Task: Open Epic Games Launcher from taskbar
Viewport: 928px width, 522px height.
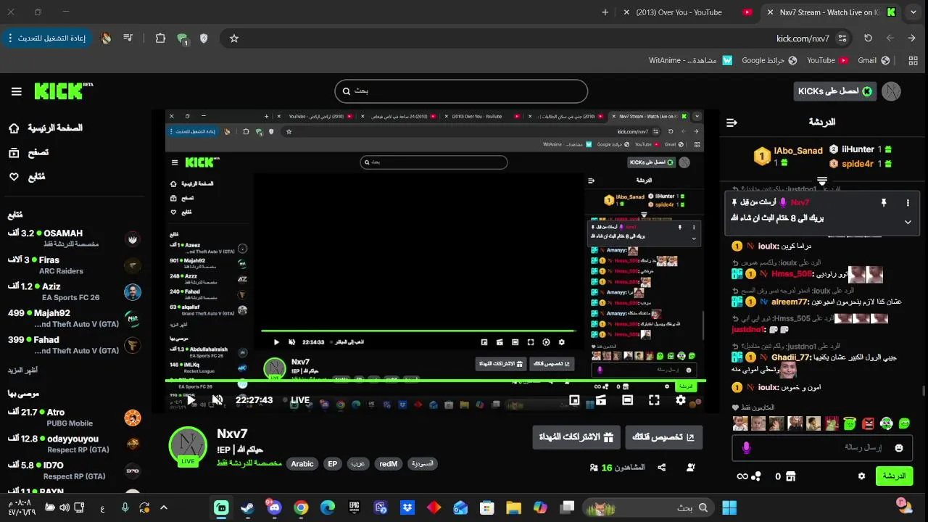Action: tap(355, 507)
